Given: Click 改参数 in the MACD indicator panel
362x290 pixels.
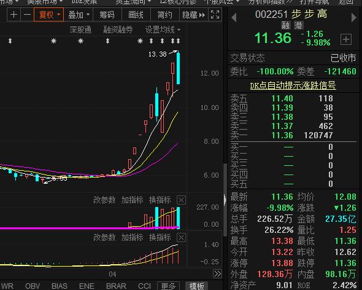Looking at the screenshot, I should click(104, 237).
